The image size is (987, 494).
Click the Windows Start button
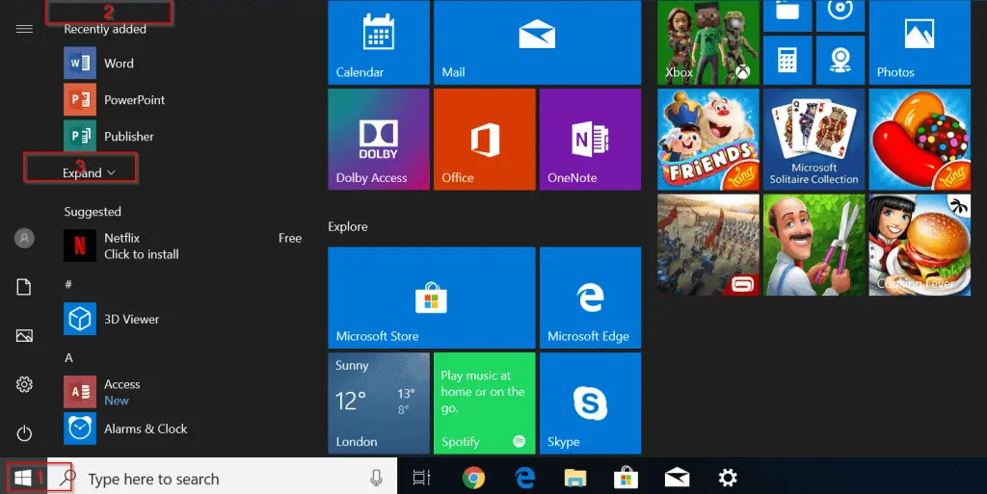(x=23, y=479)
